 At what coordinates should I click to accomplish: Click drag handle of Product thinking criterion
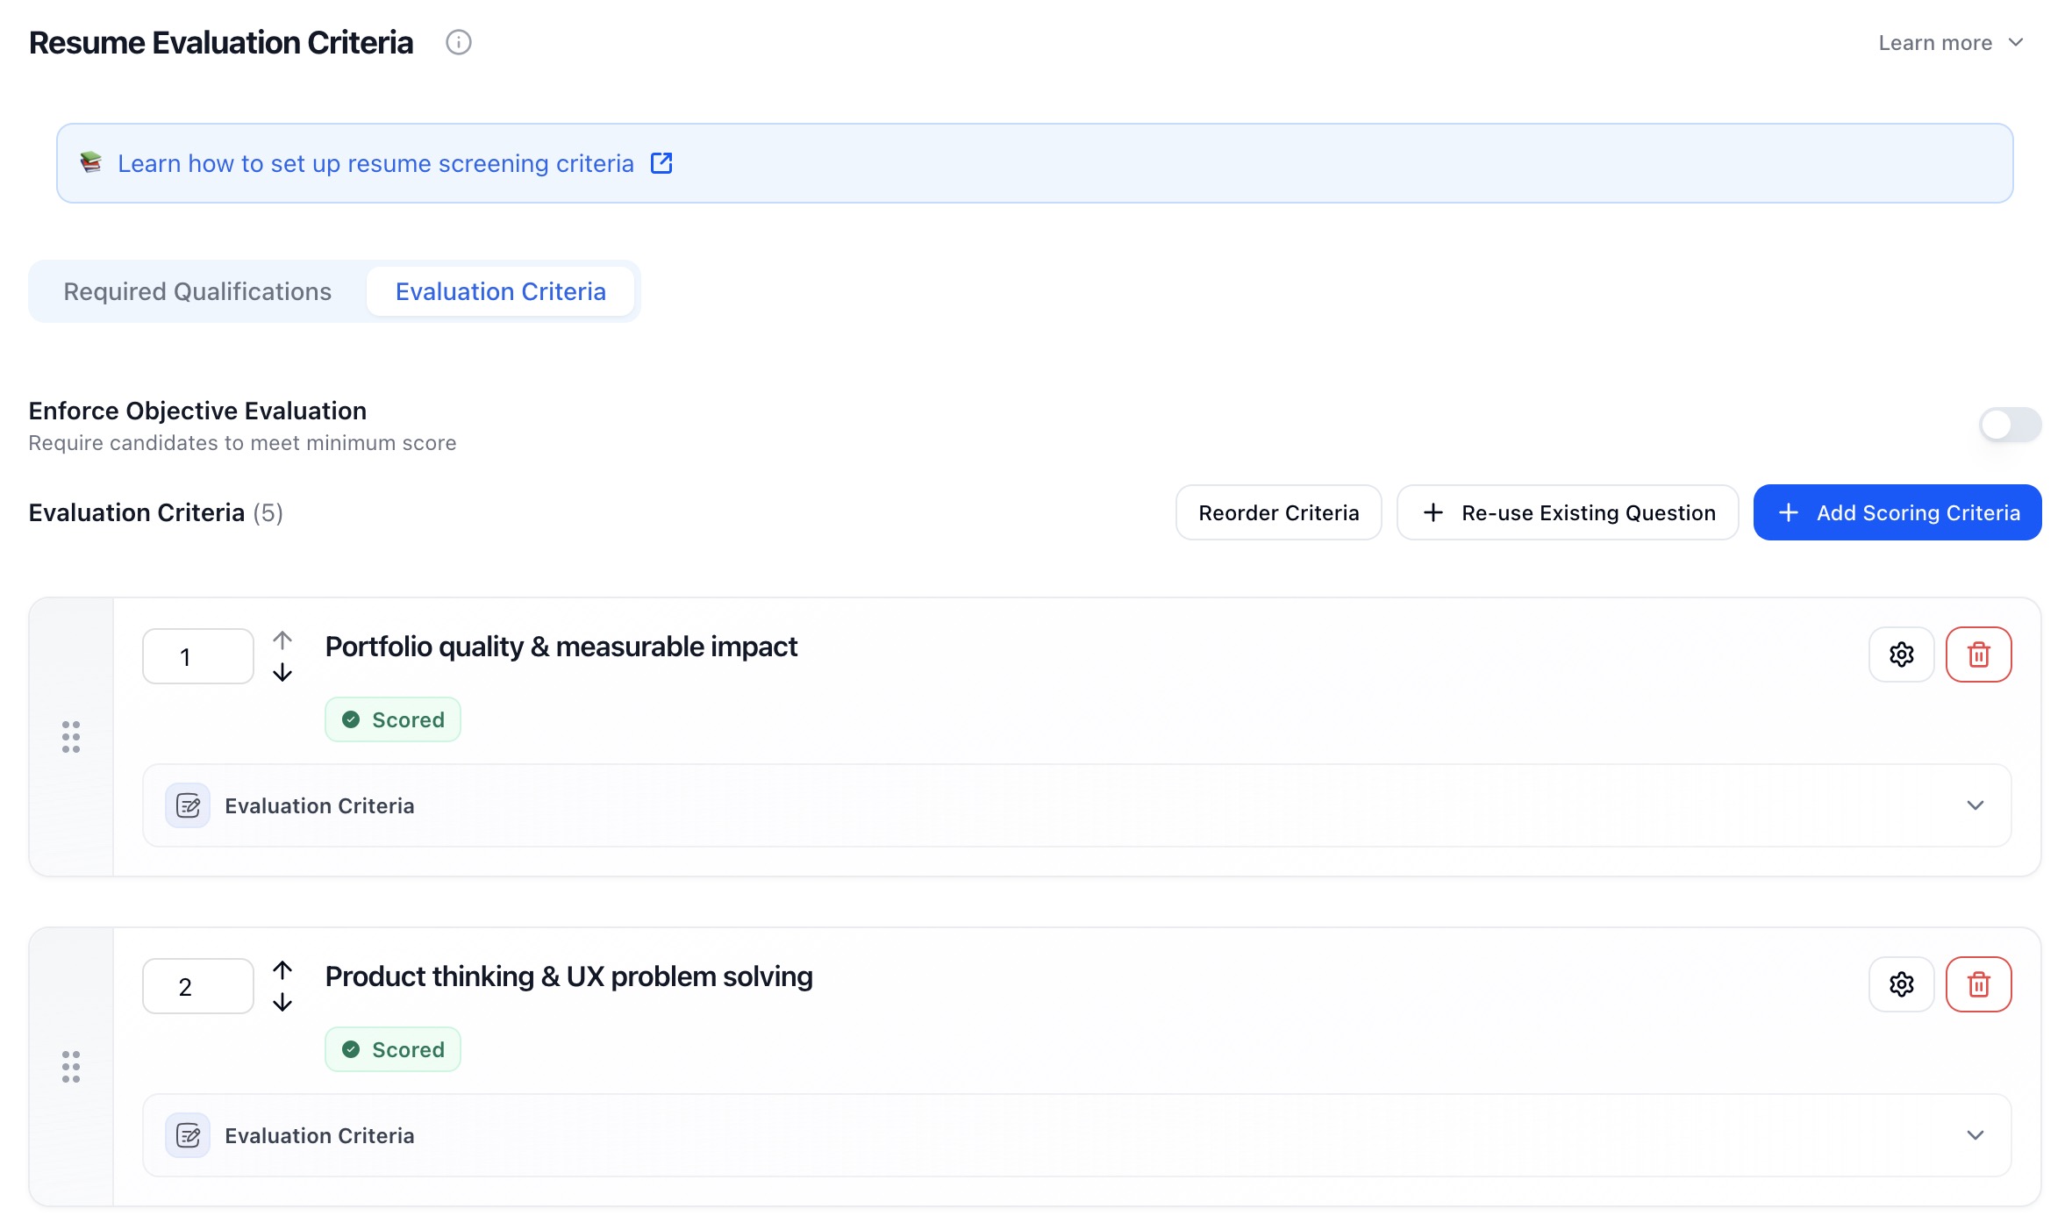(x=71, y=1067)
